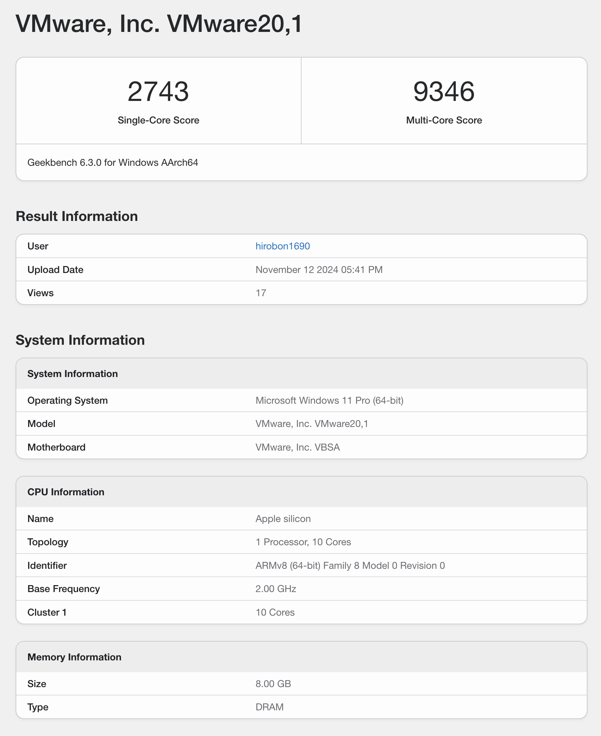The width and height of the screenshot is (601, 736).
Task: Click the Topology value 1 Processor, 10 Cores
Action: pyautogui.click(x=303, y=542)
